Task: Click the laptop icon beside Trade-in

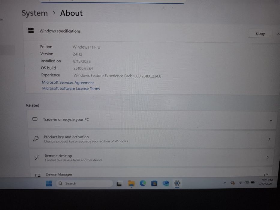Action: tap(35, 119)
